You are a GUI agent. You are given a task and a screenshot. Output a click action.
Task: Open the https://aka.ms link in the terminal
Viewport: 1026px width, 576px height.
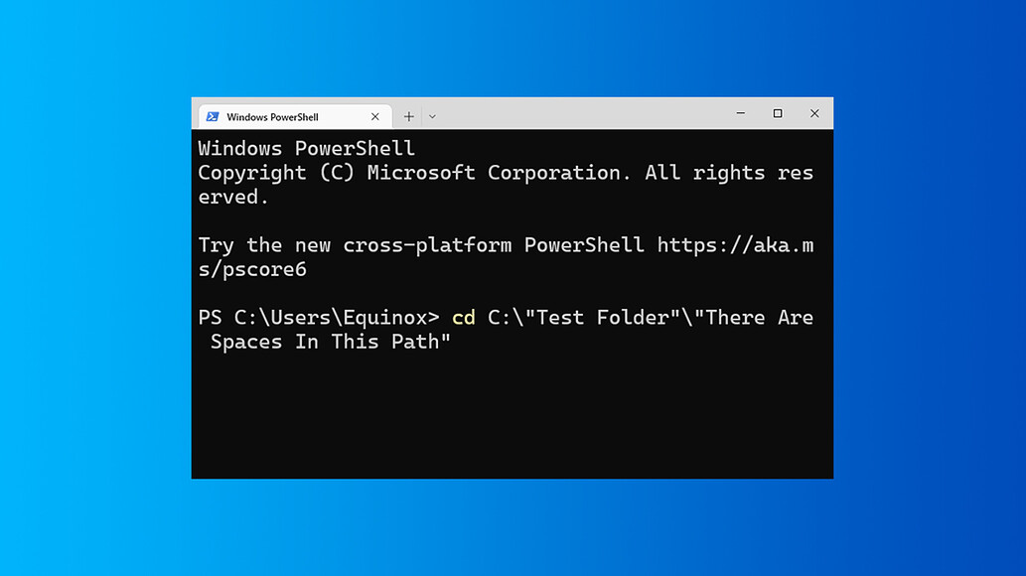click(735, 245)
